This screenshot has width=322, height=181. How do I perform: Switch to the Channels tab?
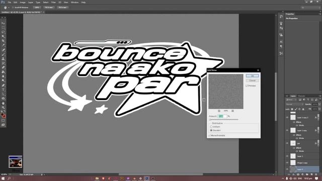coord(301,96)
